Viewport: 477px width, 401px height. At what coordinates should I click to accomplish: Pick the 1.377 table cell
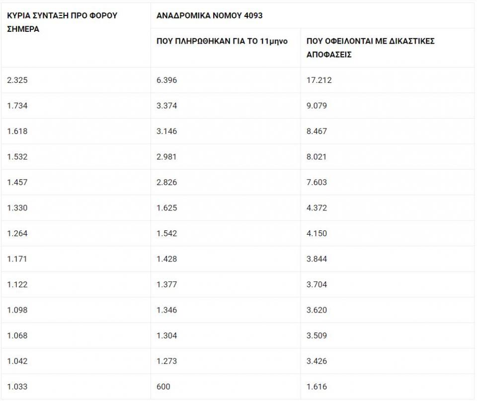pyautogui.click(x=167, y=284)
